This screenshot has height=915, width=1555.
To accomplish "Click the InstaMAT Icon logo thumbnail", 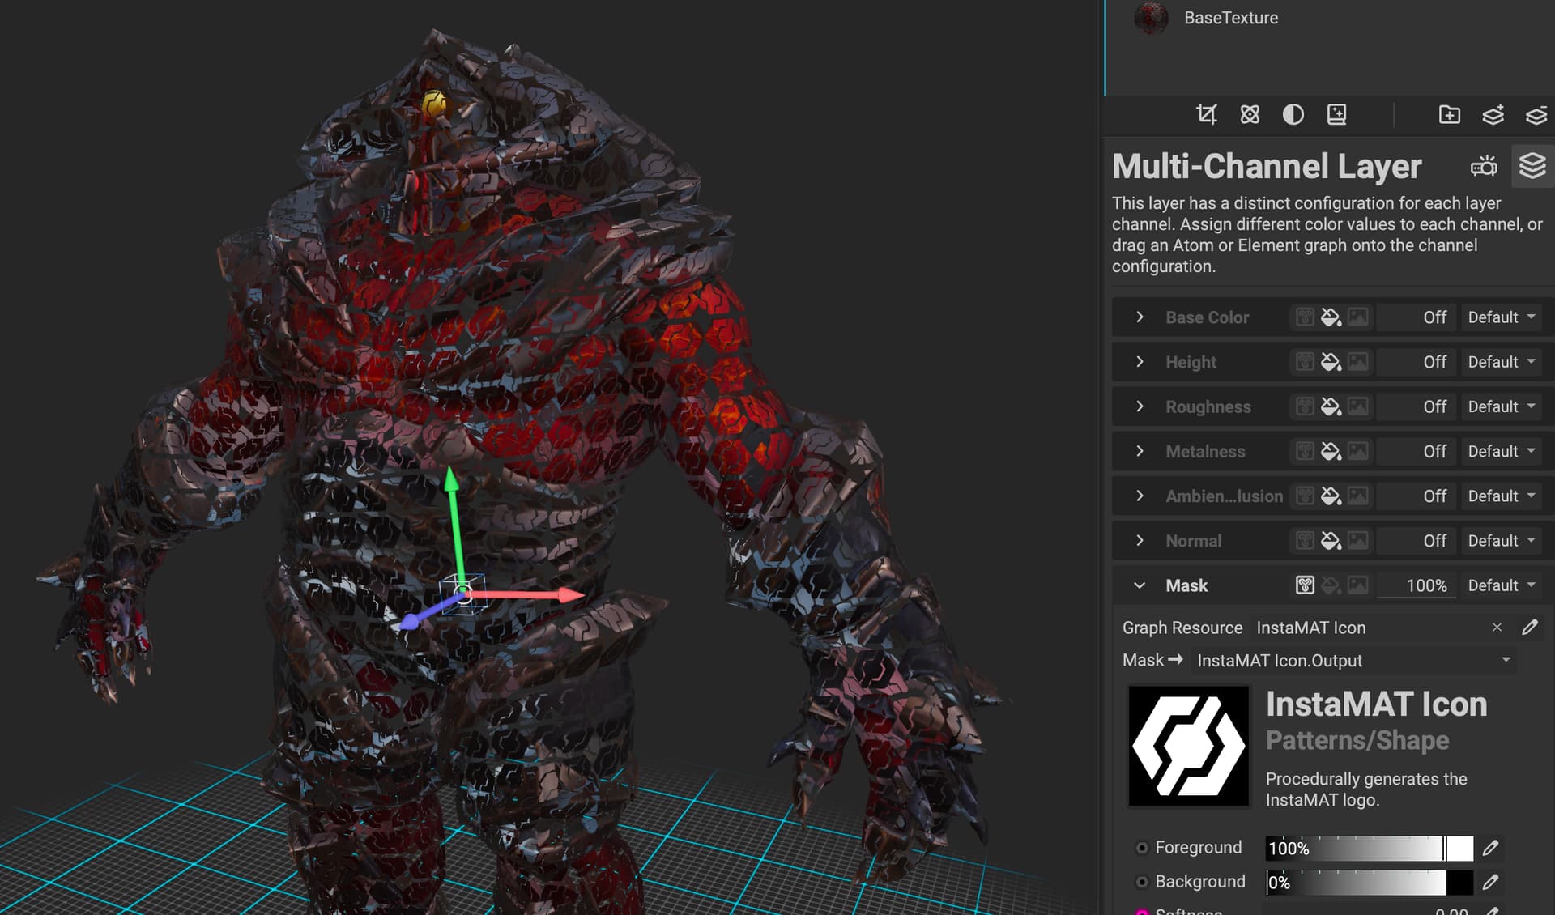I will tap(1188, 746).
